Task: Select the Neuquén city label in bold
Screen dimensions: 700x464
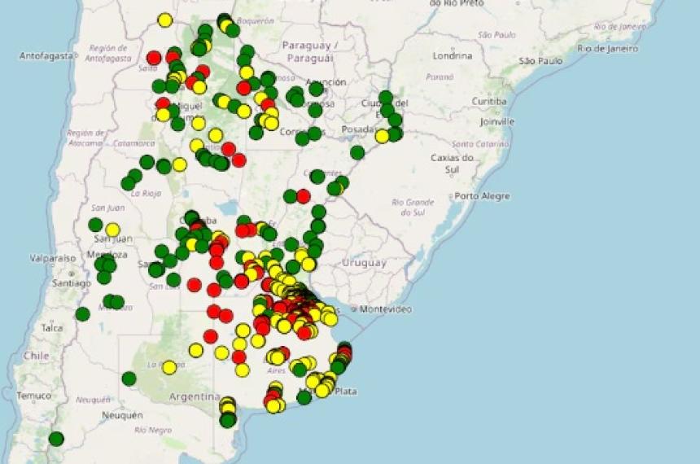Action: (122, 415)
